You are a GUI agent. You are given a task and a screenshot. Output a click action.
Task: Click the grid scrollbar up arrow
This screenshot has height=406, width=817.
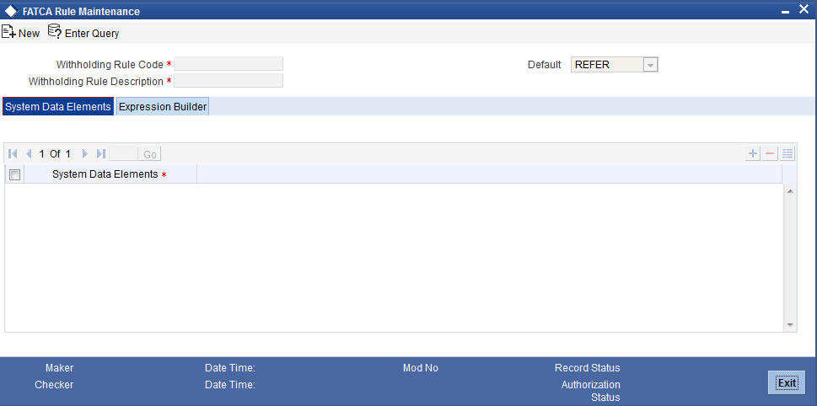pos(790,191)
